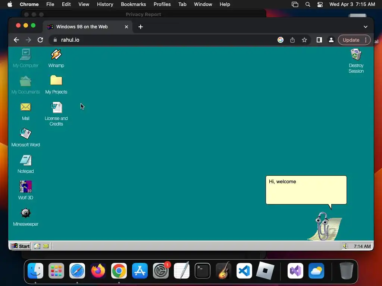Screen dimensions: 382x286
Task: Click the 7:14 AM taskbar clock
Action: [362, 247]
